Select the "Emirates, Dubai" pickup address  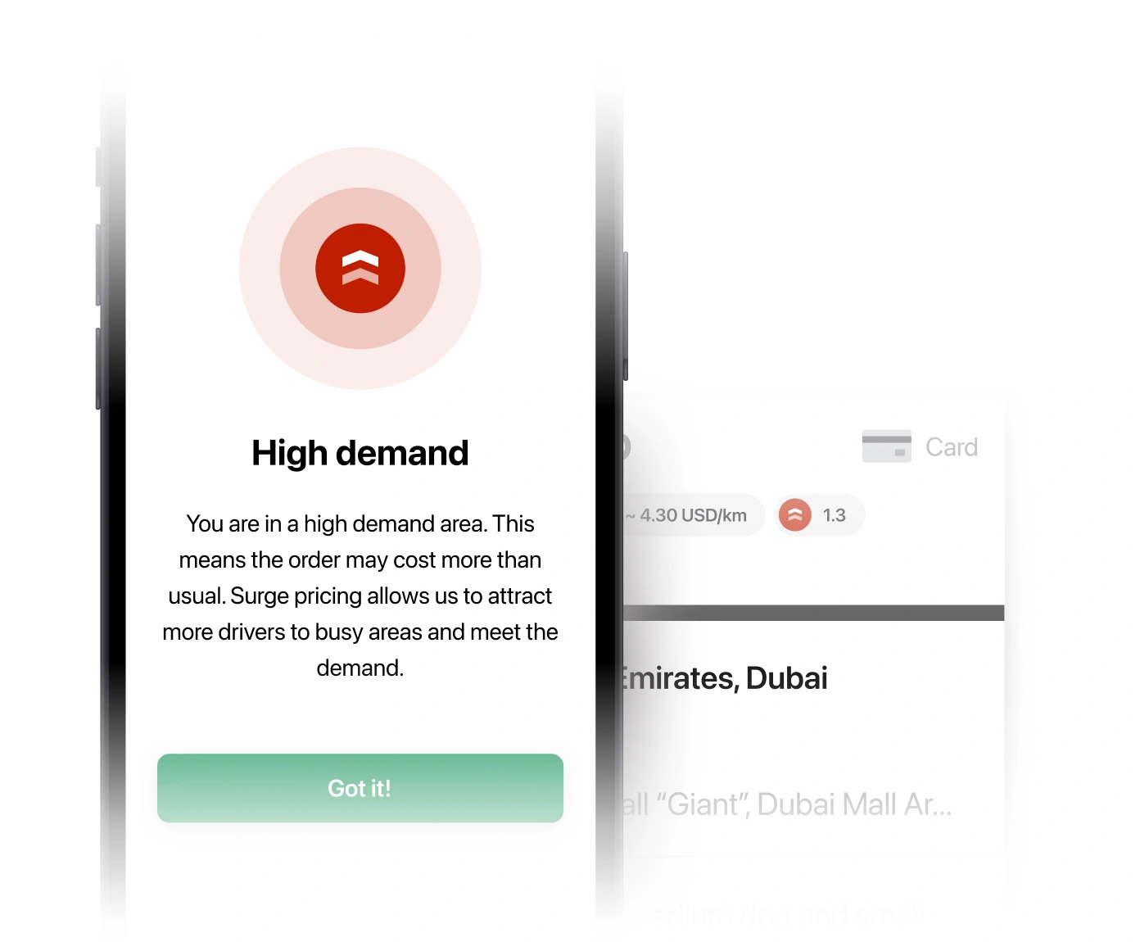[724, 678]
